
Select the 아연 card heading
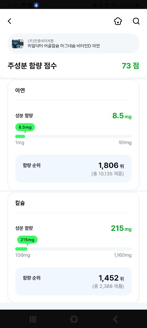point(20,90)
